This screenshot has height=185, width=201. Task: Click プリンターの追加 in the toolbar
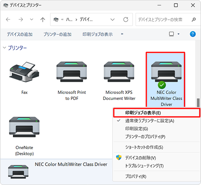click(x=57, y=34)
